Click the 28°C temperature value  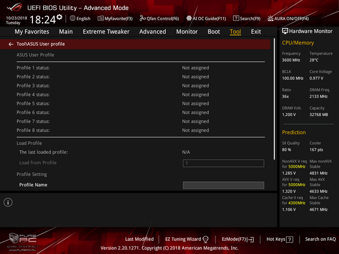tap(314, 60)
